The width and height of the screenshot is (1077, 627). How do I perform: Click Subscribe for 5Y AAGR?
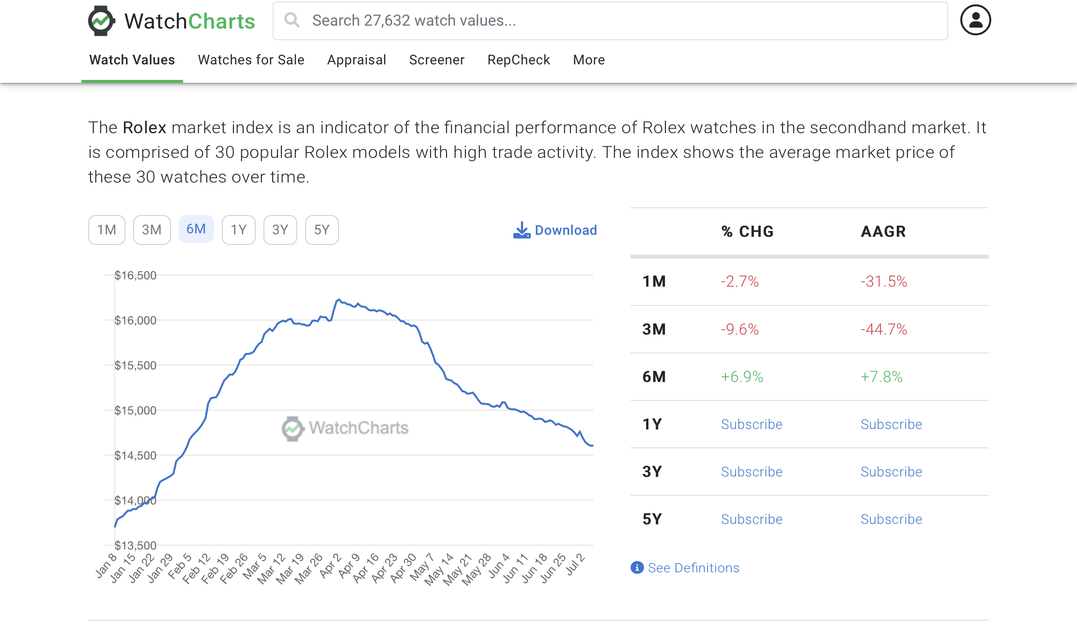[891, 519]
